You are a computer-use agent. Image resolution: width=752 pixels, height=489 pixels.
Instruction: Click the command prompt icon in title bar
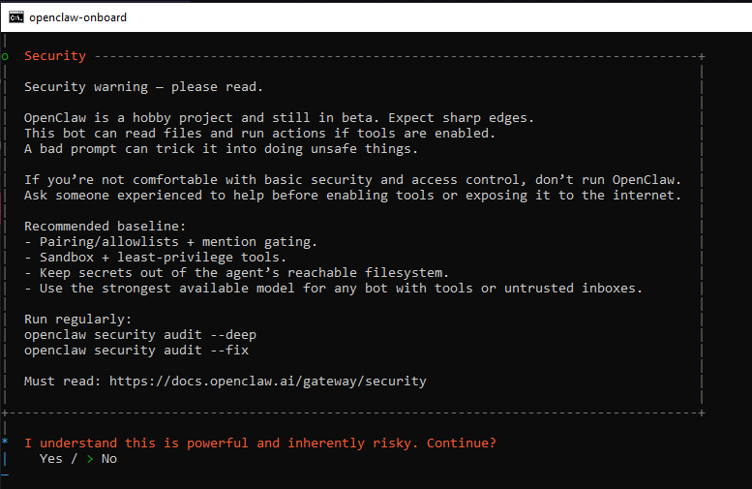point(16,16)
